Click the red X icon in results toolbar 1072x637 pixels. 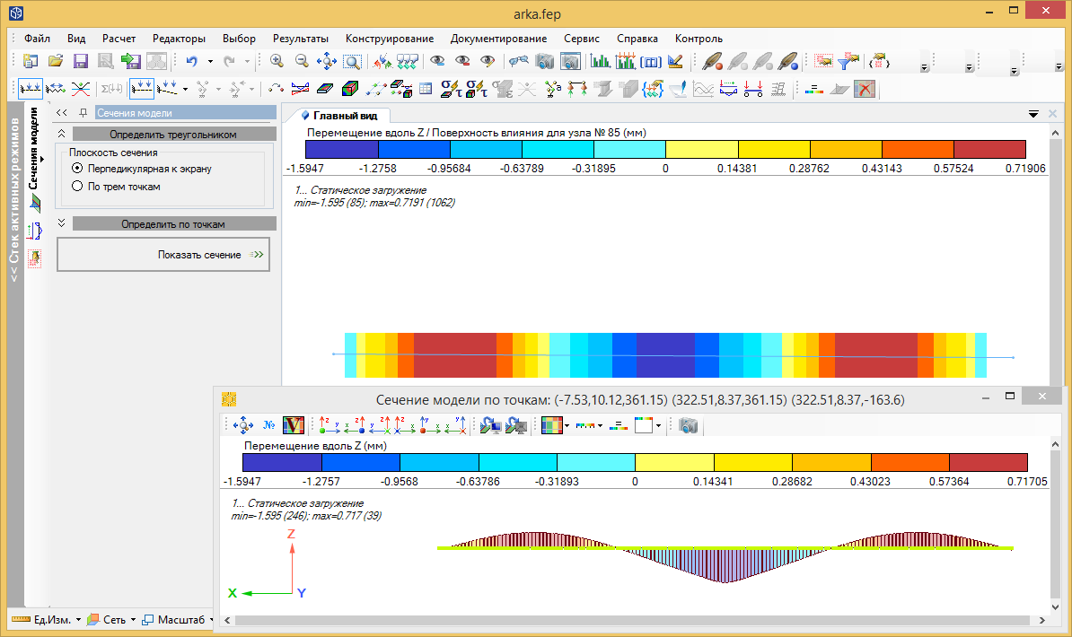pyautogui.click(x=865, y=88)
